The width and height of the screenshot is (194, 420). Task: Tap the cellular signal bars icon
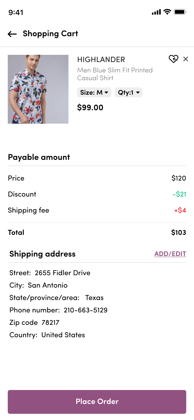coord(156,12)
